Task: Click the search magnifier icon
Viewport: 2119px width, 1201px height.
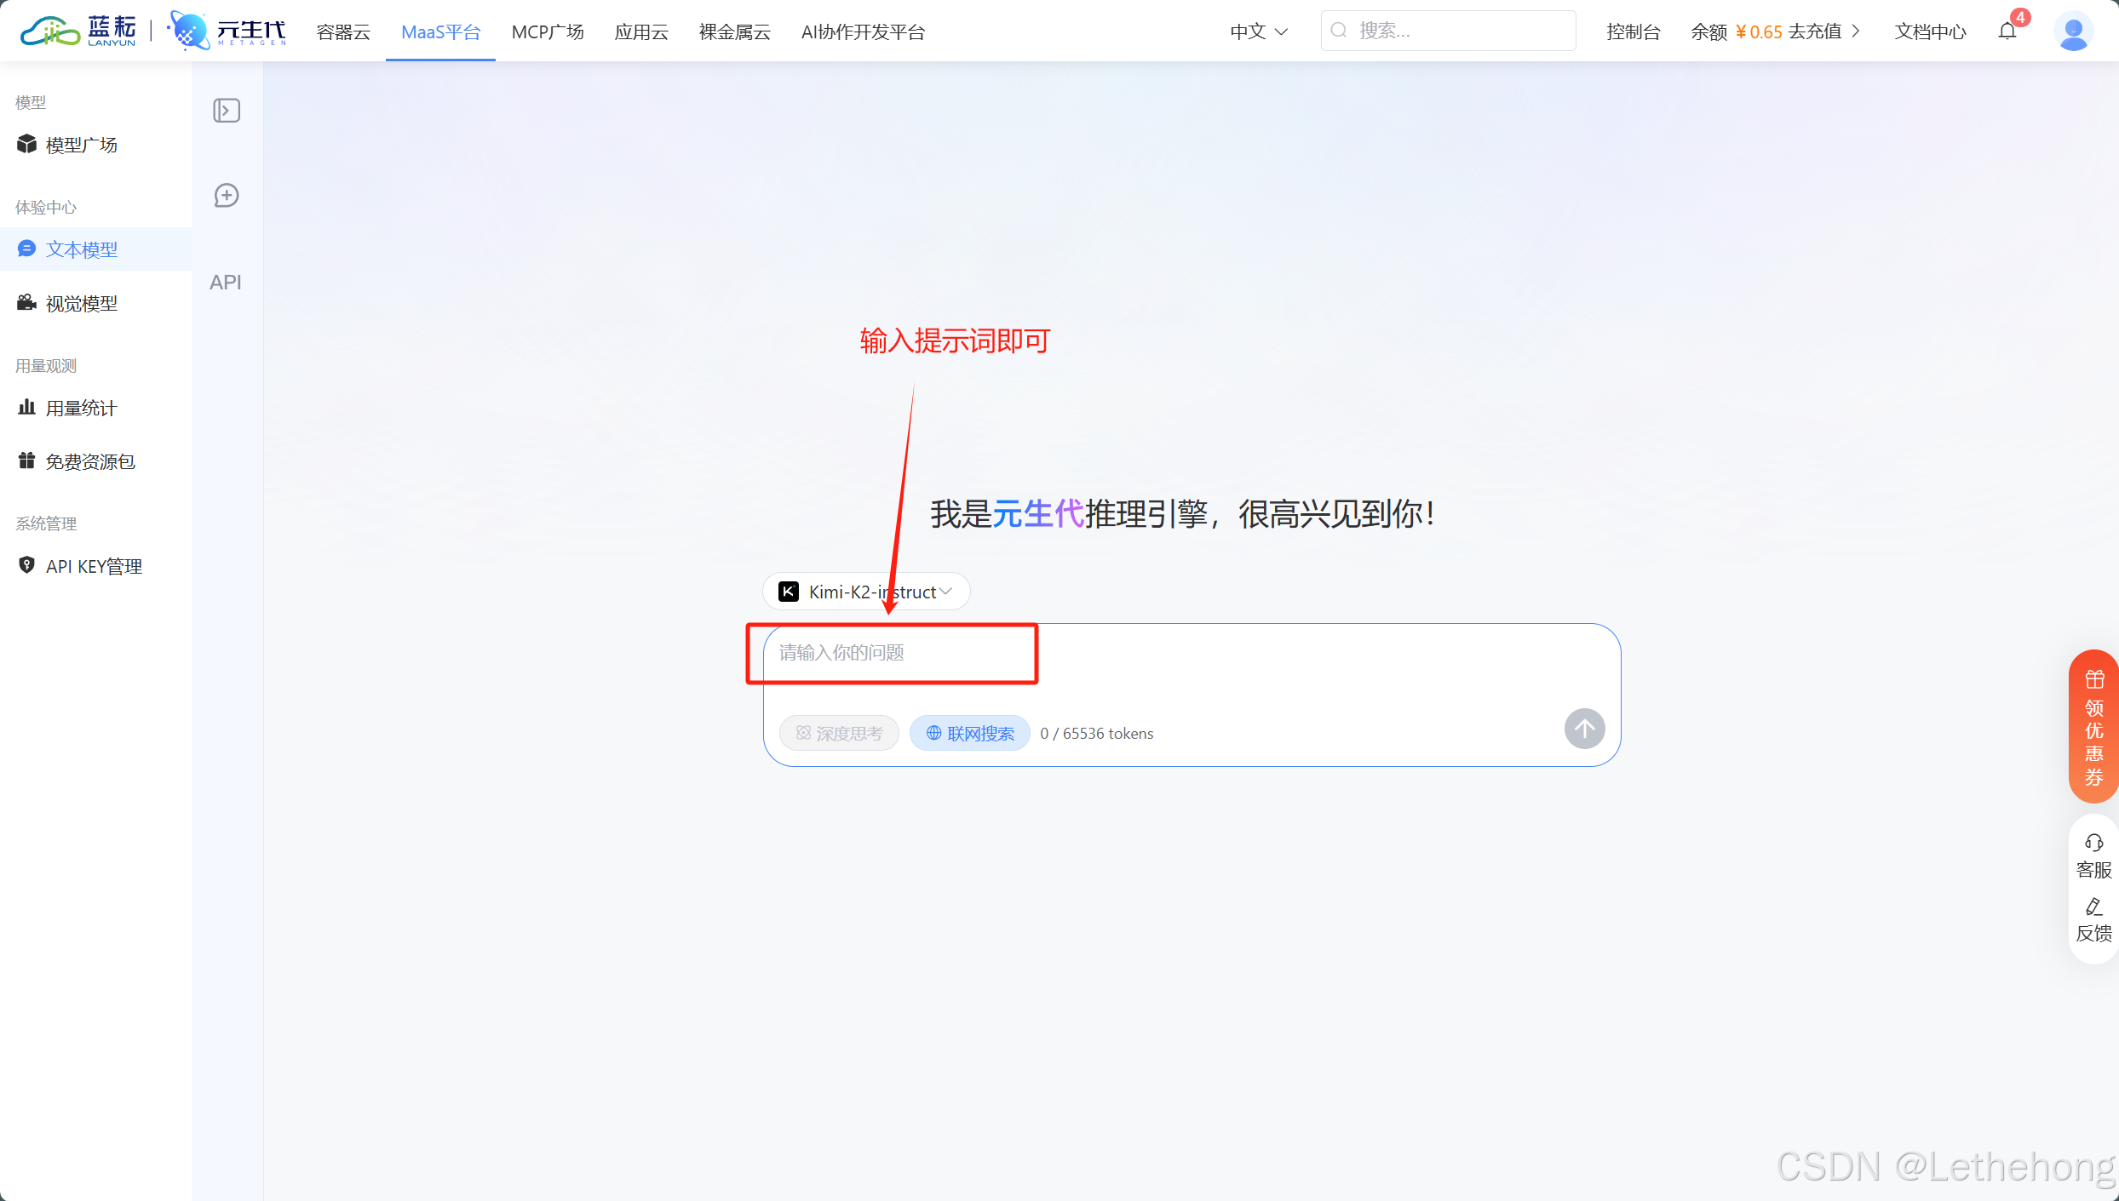Action: (x=1339, y=31)
